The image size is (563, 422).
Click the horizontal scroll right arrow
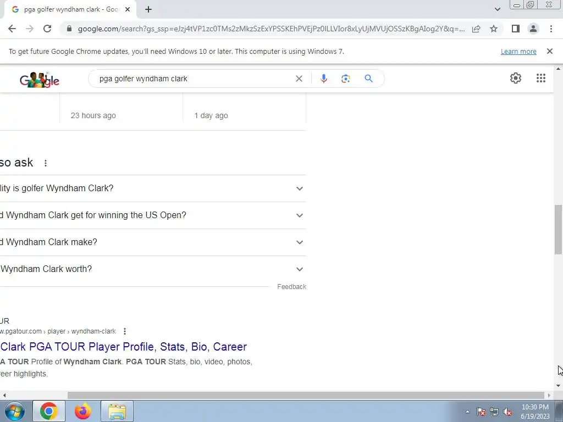(549, 395)
